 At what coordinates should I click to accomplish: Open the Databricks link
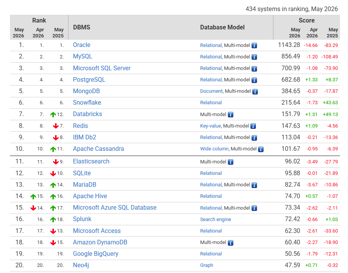(88, 114)
